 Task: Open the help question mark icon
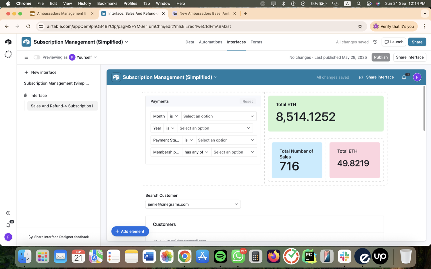8,213
